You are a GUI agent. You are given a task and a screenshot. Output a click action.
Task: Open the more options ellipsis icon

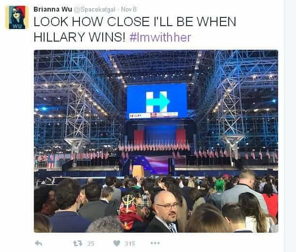click(x=155, y=243)
